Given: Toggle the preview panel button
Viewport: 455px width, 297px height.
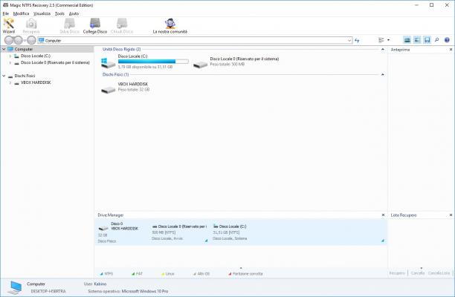Looking at the screenshot, I should (x=417, y=40).
